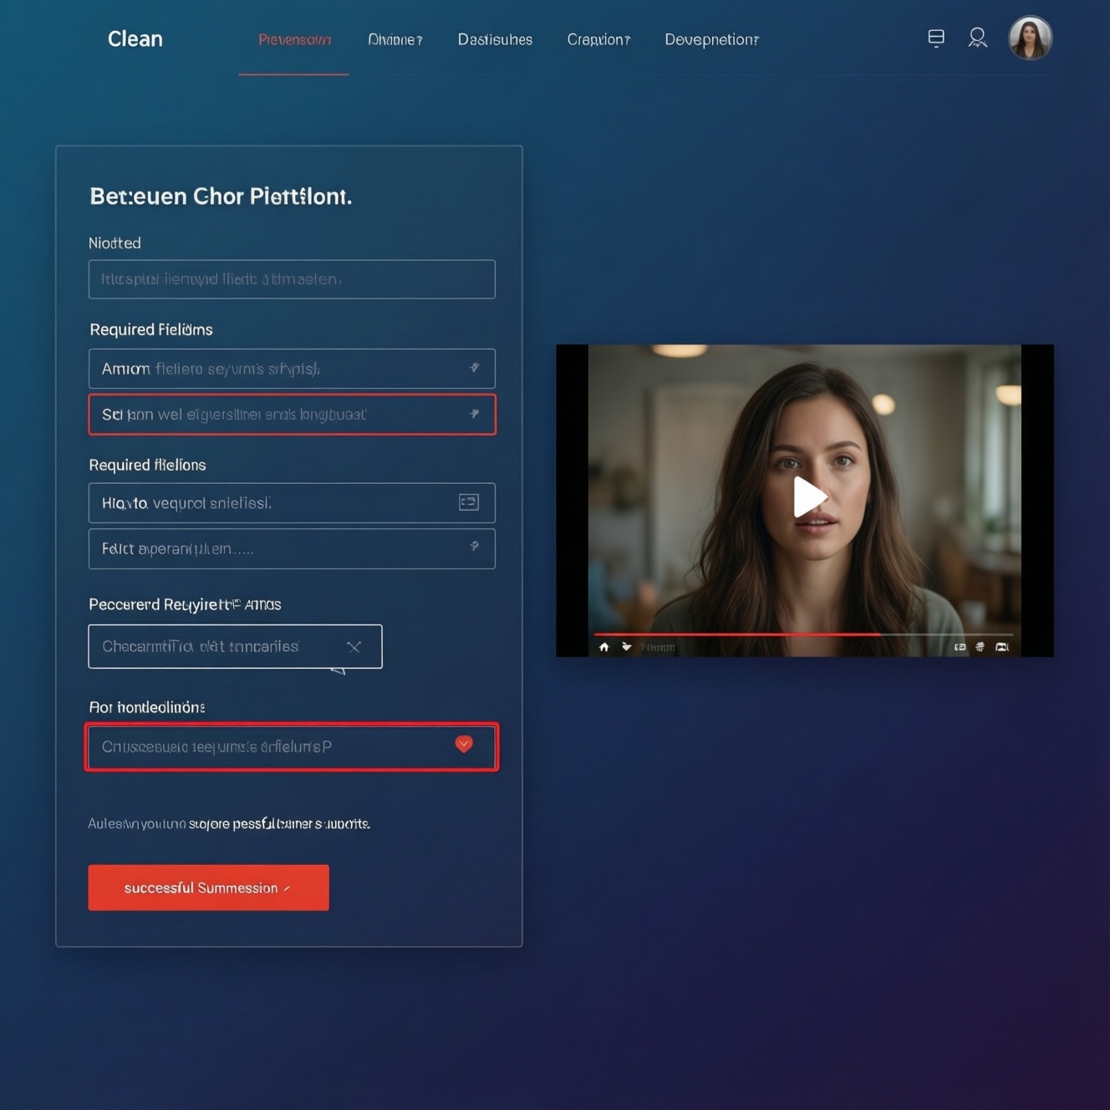Go to the "Crapxion" navigation tab
This screenshot has height=1110, width=1110.
(x=598, y=39)
